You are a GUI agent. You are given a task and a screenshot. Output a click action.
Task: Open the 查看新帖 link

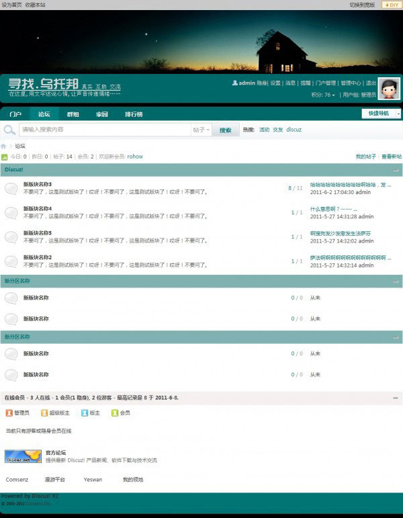tap(392, 157)
